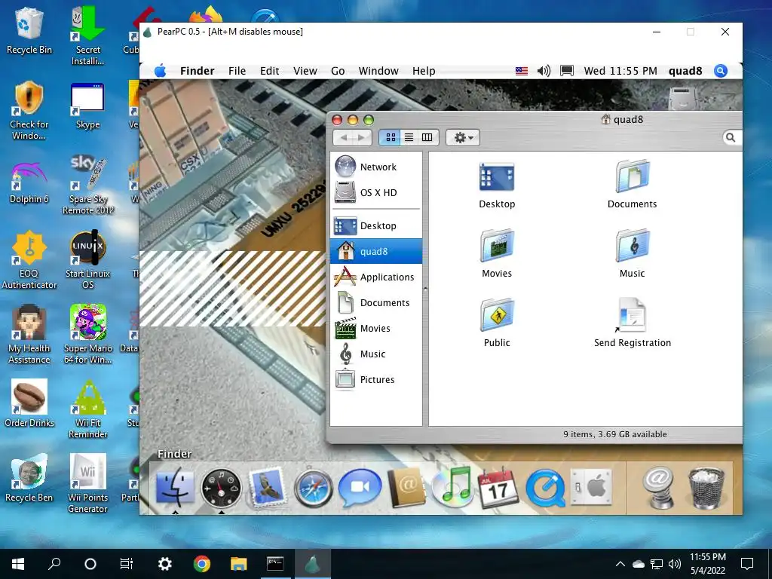
Task: Open the Go menu
Action: pyautogui.click(x=338, y=71)
